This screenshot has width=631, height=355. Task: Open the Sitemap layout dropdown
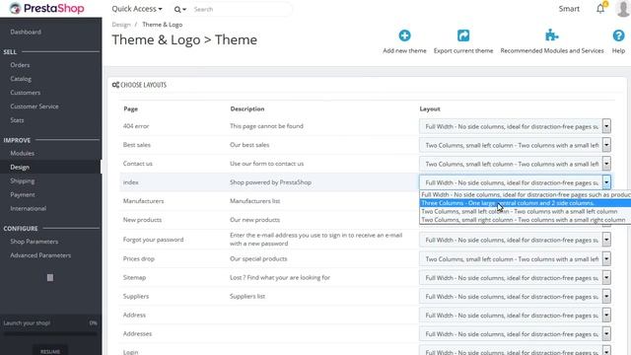pyautogui.click(x=515, y=278)
